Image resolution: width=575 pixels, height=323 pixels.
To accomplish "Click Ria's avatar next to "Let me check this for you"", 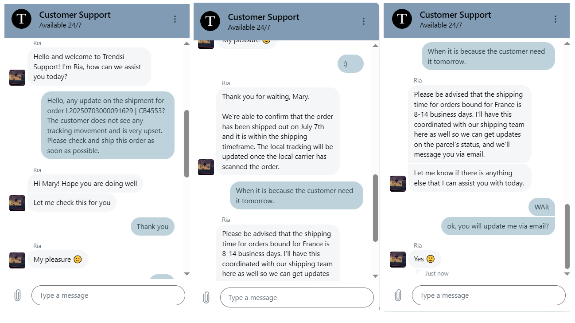I will 17,203.
